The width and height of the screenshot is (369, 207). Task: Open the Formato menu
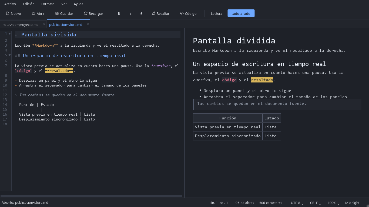(48, 4)
